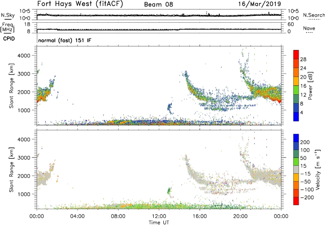Click the '28' power scale value
This screenshot has height=225, width=325.
click(x=303, y=59)
